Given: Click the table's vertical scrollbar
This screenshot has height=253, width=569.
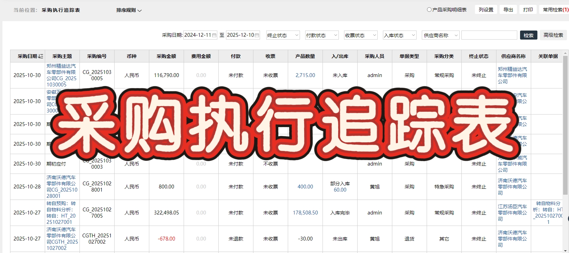Looking at the screenshot, I should [x=565, y=125].
